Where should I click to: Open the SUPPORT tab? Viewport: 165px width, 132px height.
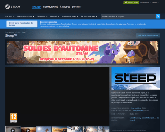click(x=77, y=7)
